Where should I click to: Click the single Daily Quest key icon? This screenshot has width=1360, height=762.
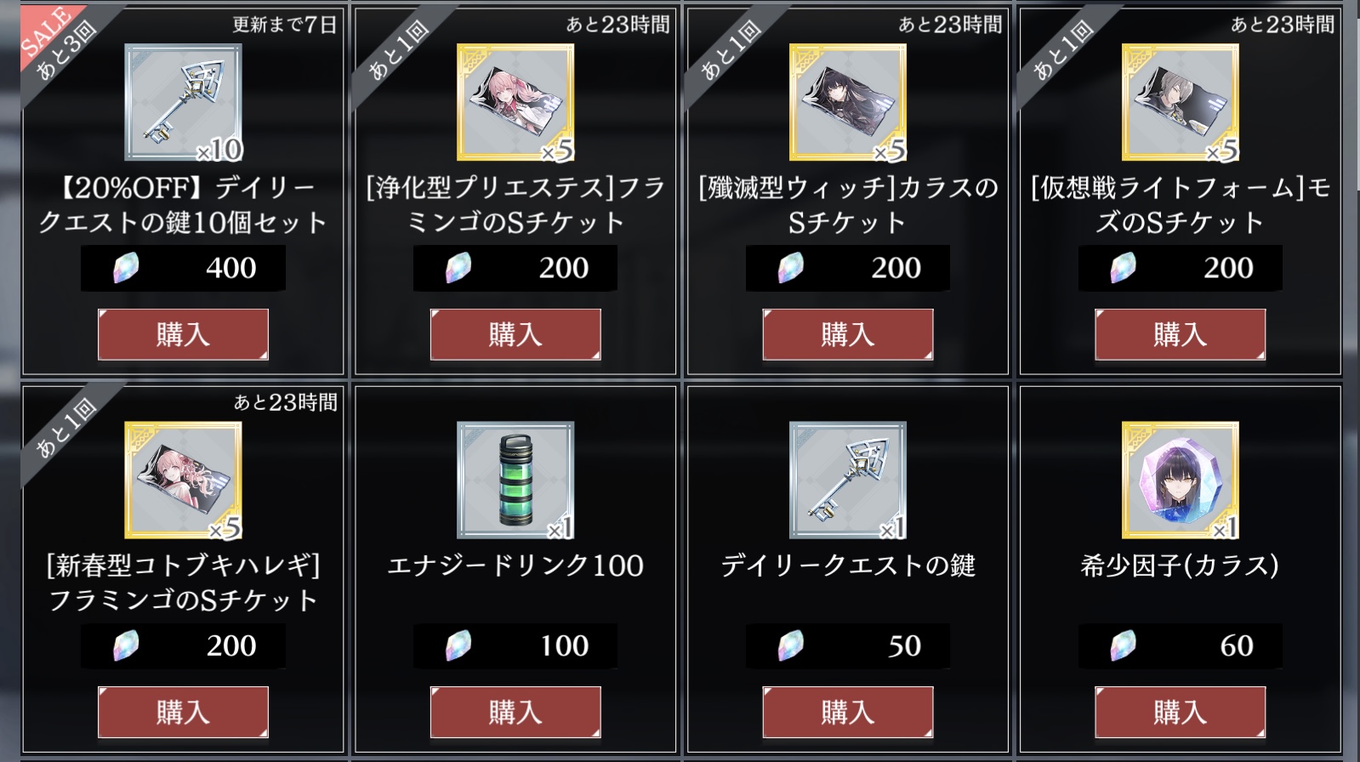pyautogui.click(x=848, y=481)
